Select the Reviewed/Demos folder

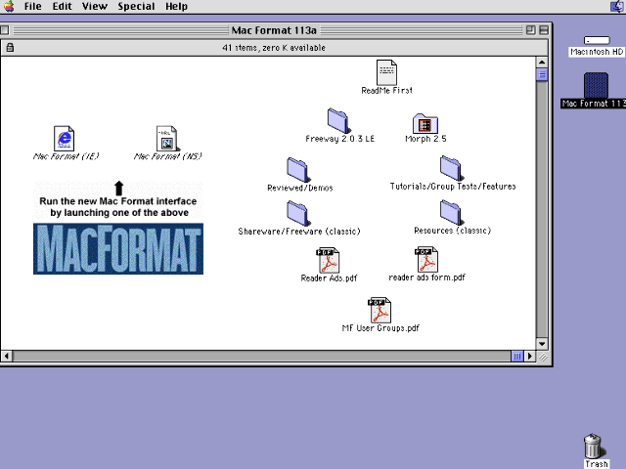297,169
